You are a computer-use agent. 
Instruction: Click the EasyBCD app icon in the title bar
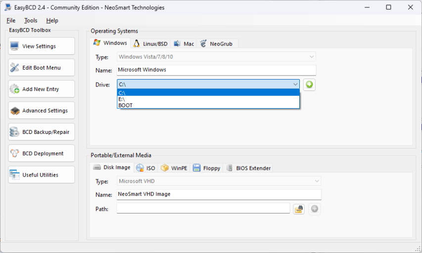click(x=8, y=7)
